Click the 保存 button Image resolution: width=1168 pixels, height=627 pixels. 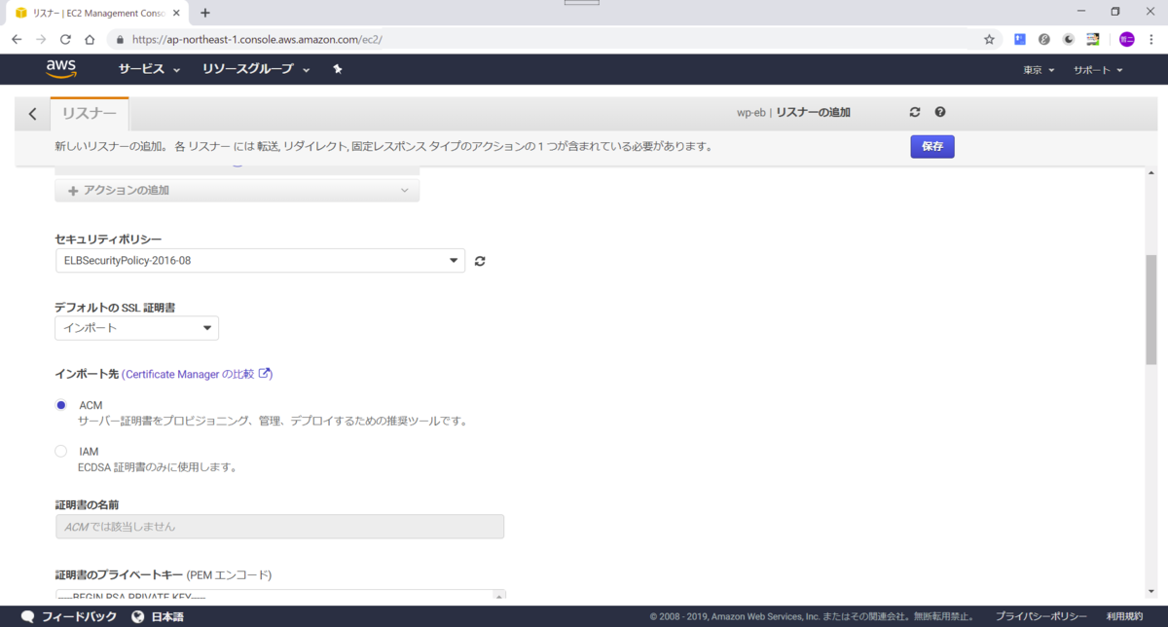coord(931,146)
